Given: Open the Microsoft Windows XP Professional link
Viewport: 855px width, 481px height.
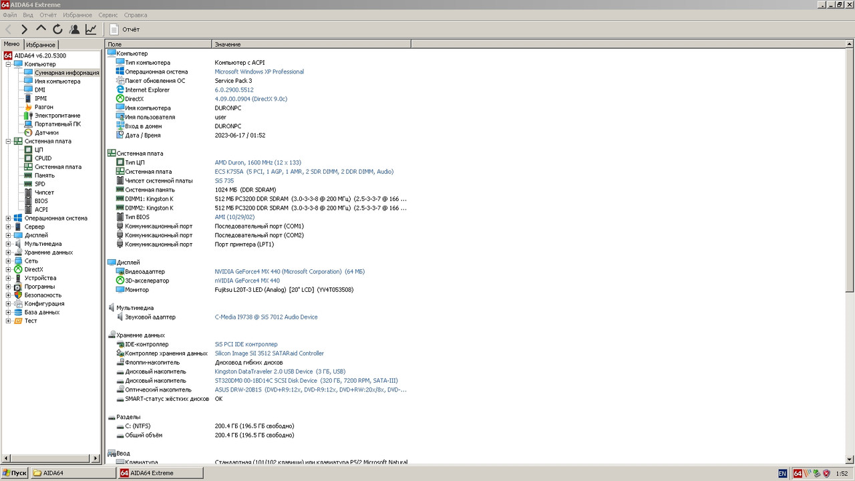Looking at the screenshot, I should point(259,71).
